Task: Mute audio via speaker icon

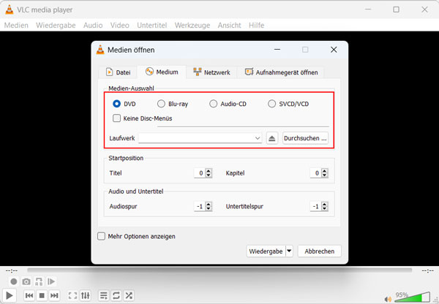Action: coord(388,299)
